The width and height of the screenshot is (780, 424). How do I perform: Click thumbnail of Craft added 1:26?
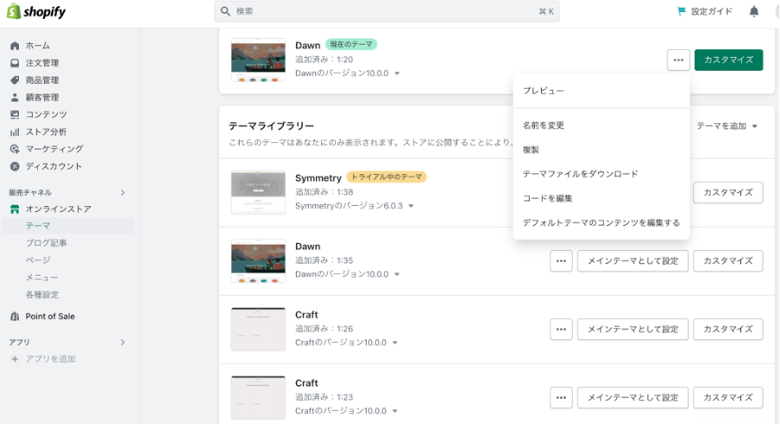point(258,329)
